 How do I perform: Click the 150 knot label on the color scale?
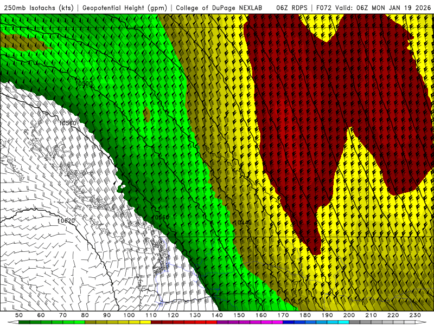coord(239,315)
